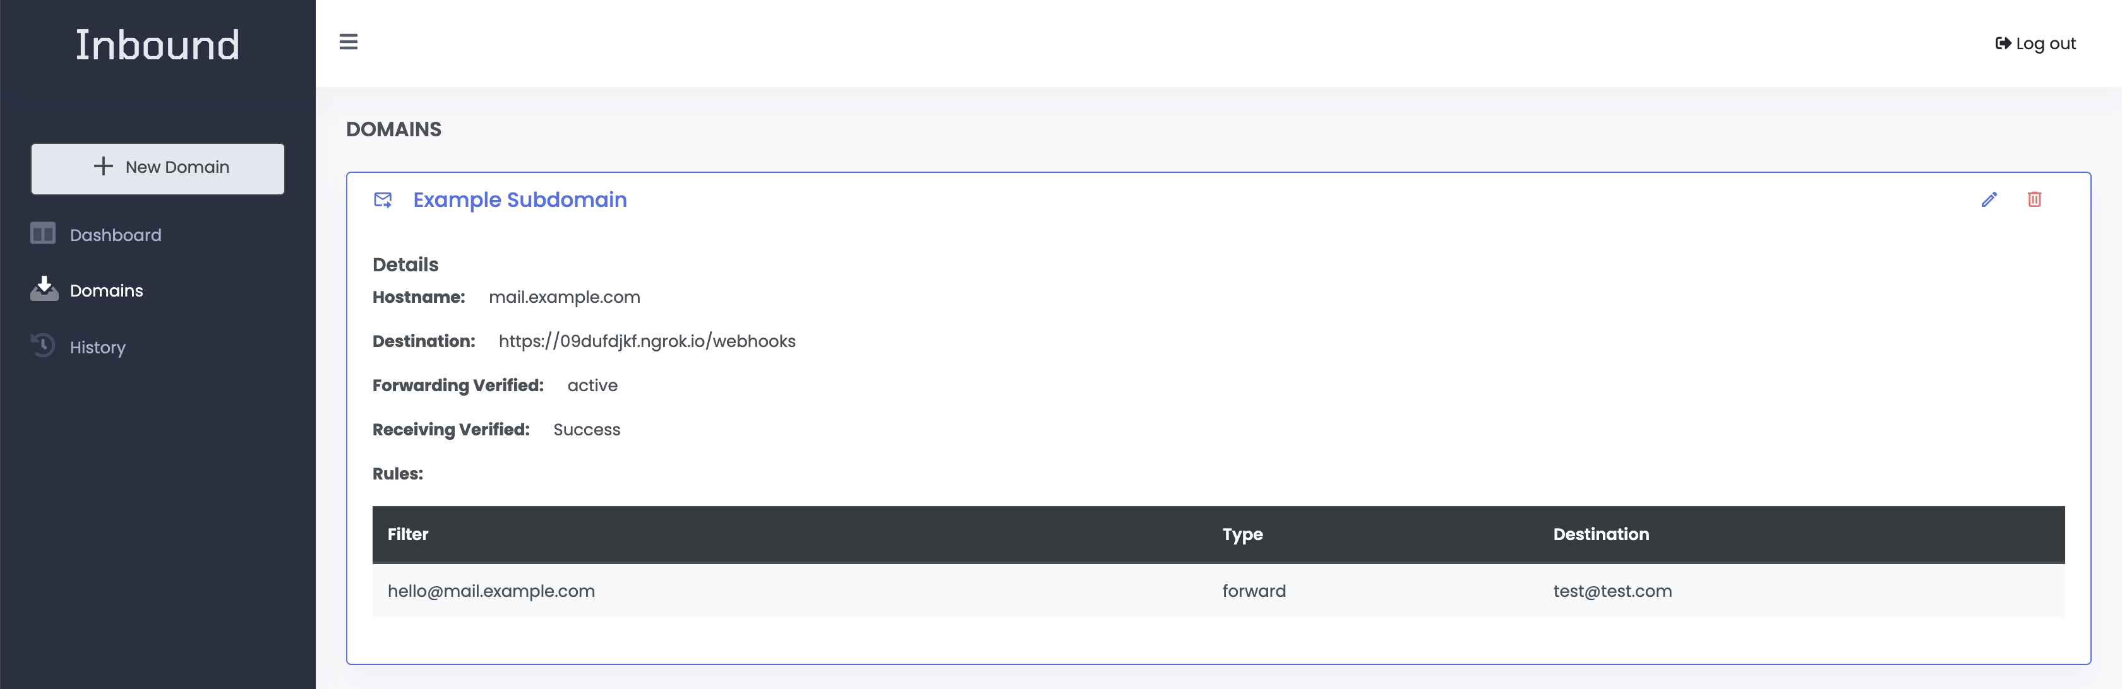Click the Type column header

(x=1242, y=534)
